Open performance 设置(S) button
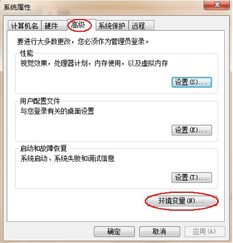This screenshot has width=233, height=243. coord(191,82)
